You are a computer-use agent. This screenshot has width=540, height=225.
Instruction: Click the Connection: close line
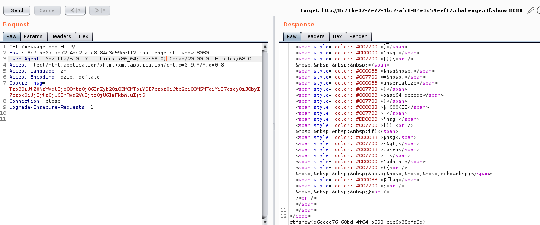[x=35, y=101]
